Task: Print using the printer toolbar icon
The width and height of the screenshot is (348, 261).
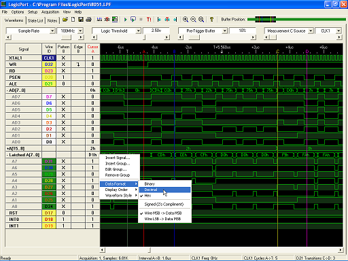Action: coord(88,20)
